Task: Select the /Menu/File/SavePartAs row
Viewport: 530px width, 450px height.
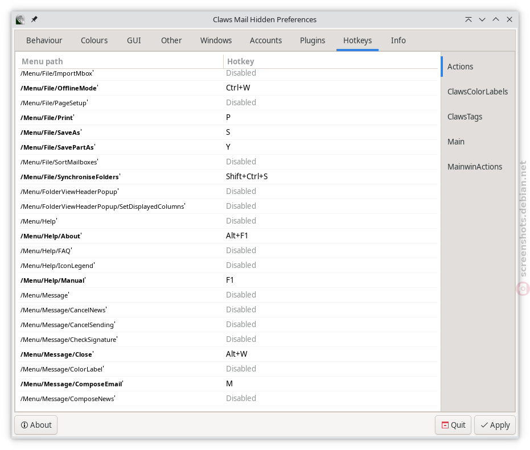Action: coord(228,147)
